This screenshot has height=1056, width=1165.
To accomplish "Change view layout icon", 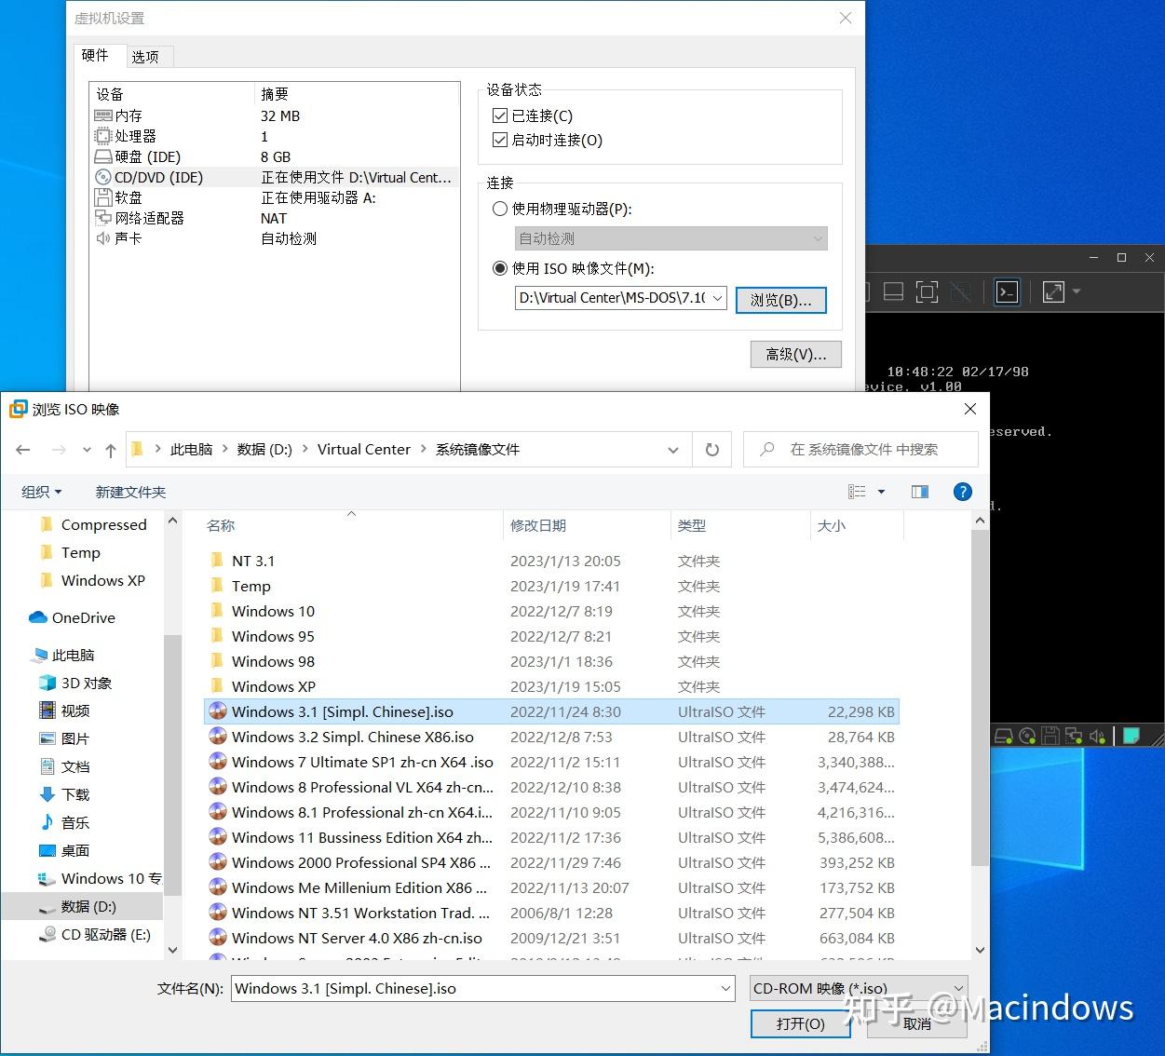I will 858,492.
